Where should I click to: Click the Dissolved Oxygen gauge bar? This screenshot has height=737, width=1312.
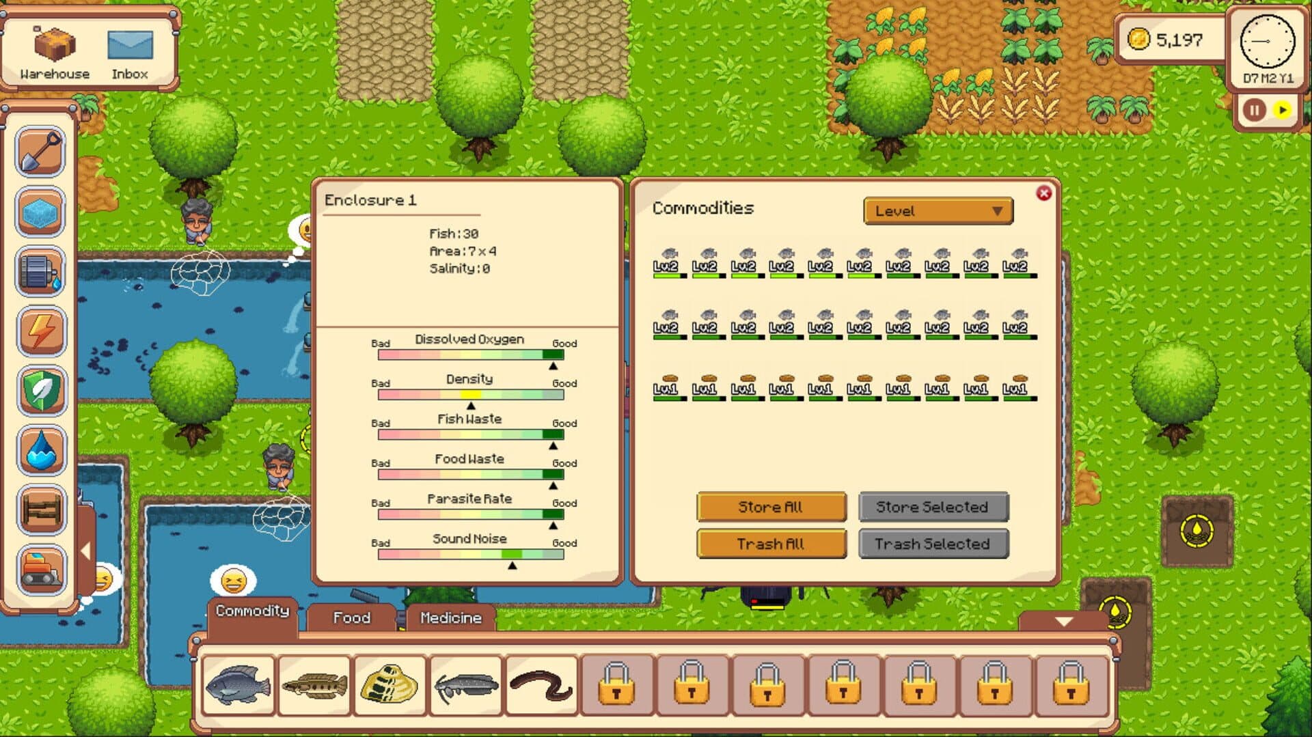click(470, 354)
